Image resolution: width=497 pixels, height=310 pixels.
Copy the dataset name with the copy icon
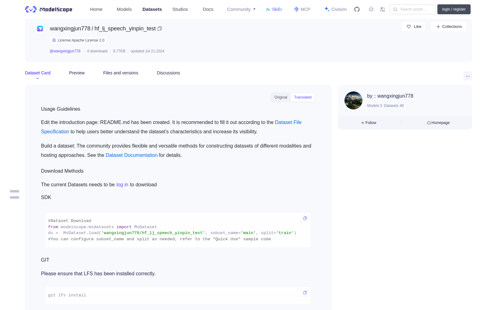point(160,29)
